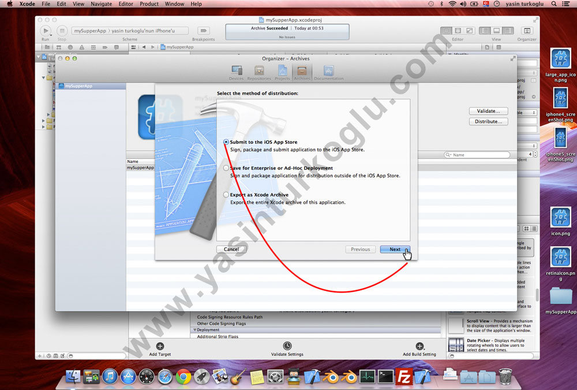
Task: Toggle the Navigator pane view button
Action: pyautogui.click(x=485, y=31)
